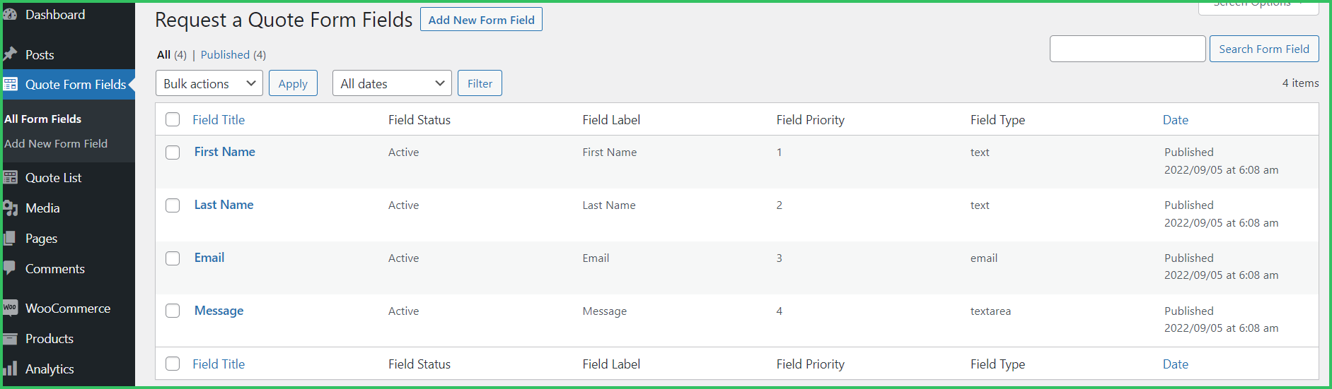Click the Analytics bar chart icon

[x=10, y=369]
